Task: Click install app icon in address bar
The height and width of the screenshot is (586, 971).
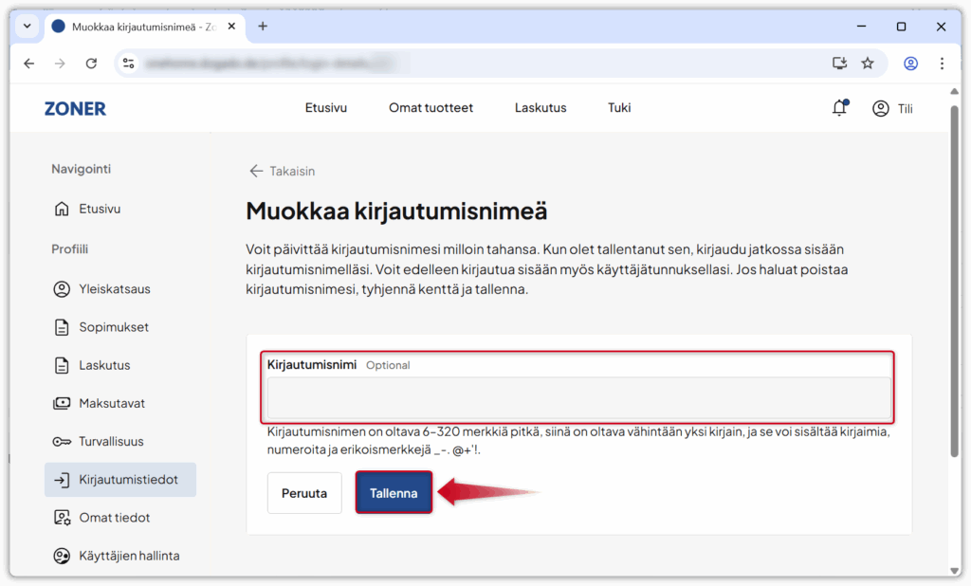Action: point(838,64)
